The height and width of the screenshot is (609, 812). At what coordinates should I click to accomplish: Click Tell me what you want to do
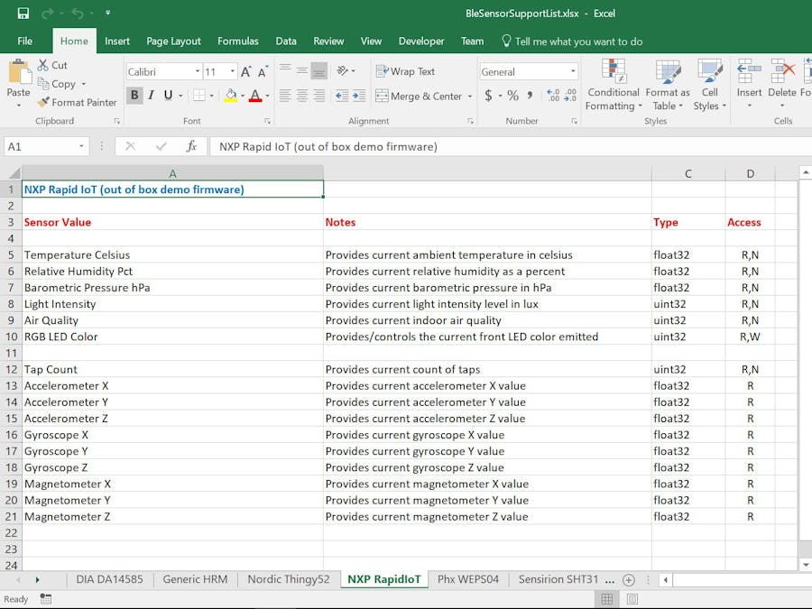pos(578,41)
